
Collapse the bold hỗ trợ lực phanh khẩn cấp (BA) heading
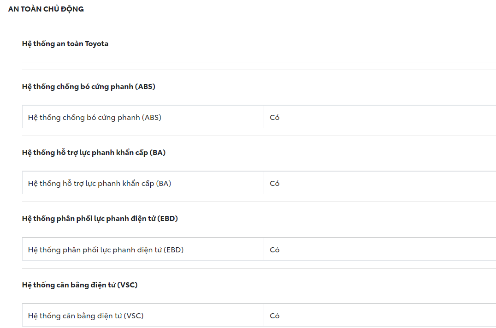(x=94, y=153)
